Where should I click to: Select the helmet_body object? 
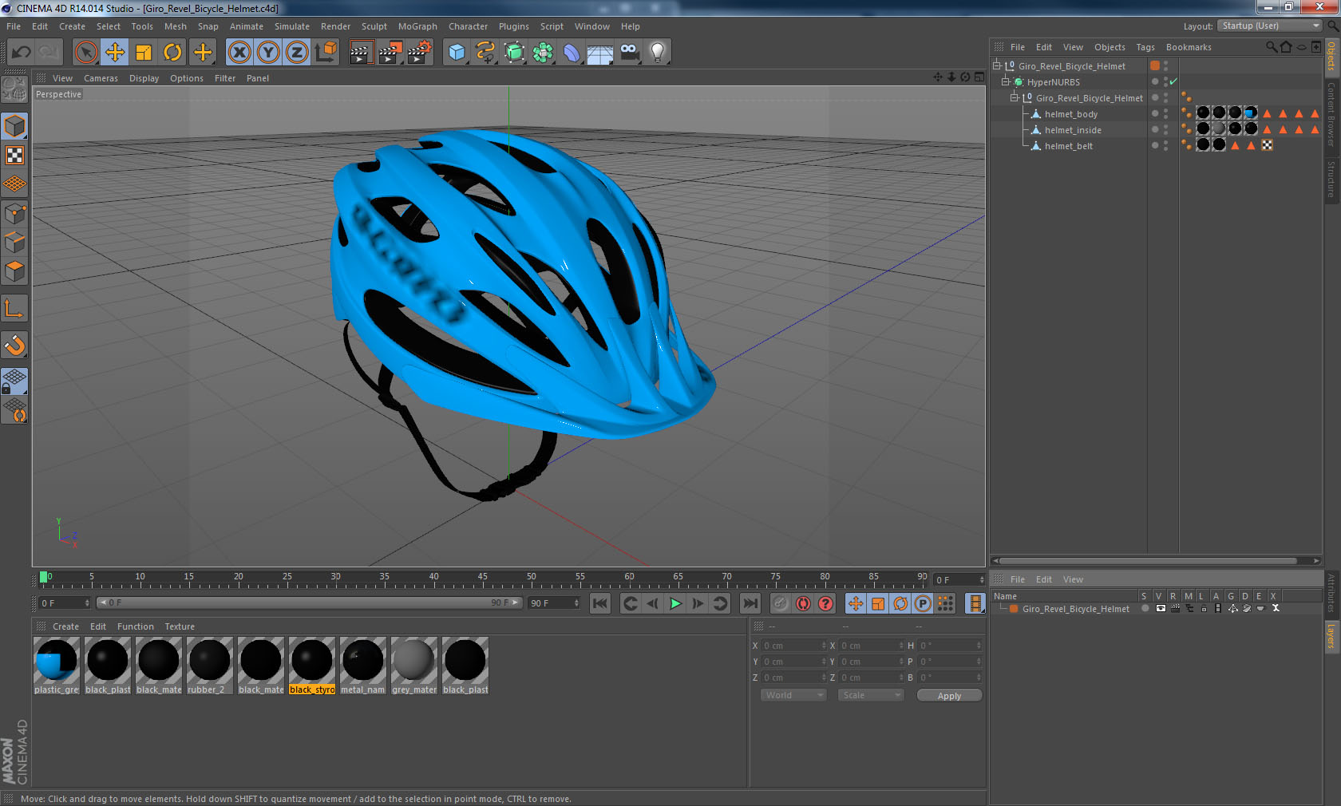click(1070, 114)
